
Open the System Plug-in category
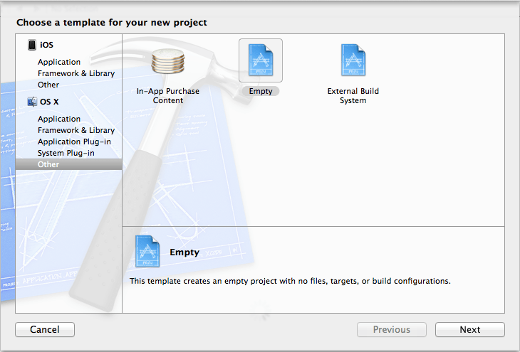pyautogui.click(x=66, y=153)
